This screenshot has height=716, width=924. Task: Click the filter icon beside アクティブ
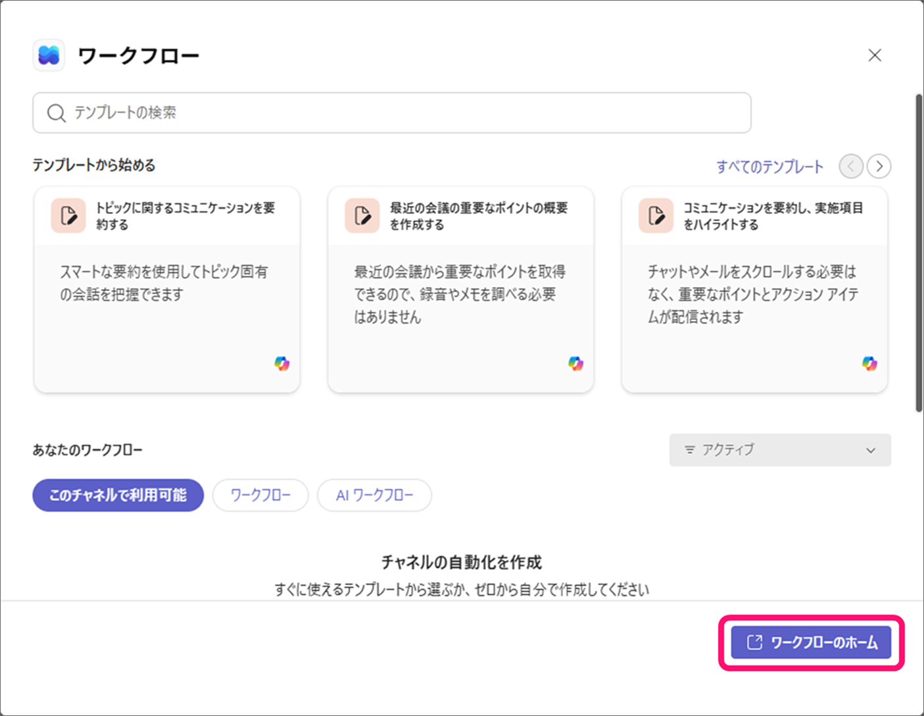pyautogui.click(x=690, y=450)
